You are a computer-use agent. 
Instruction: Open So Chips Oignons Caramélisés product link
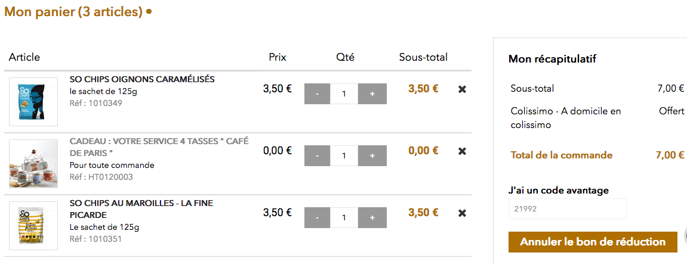142,79
